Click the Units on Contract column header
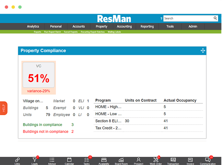 pos(141,100)
